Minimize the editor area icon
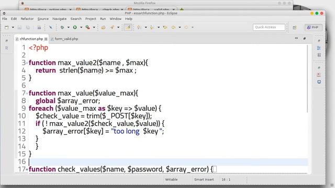335x188 pixels. point(296,38)
